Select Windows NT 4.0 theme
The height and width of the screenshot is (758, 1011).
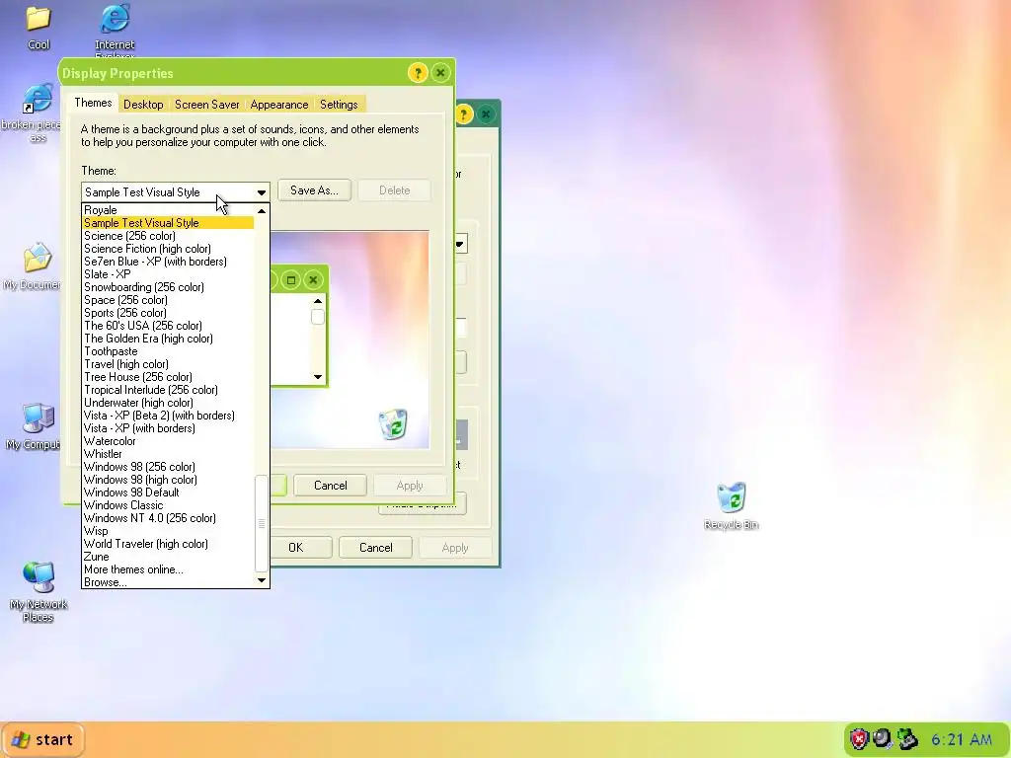click(168, 518)
